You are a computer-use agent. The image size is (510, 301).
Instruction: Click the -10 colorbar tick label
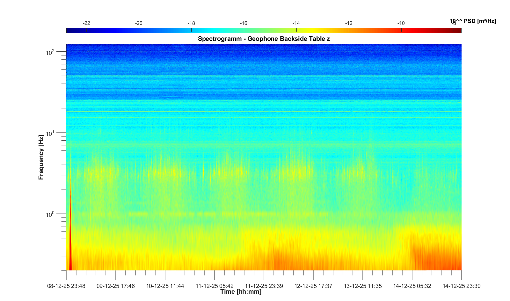tap(401, 23)
